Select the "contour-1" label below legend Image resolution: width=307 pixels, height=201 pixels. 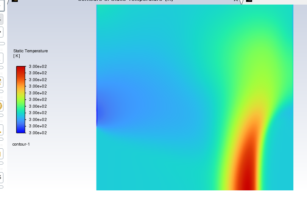point(21,144)
